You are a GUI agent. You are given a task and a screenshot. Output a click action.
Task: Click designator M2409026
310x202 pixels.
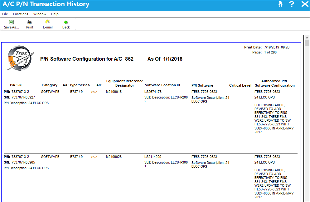(x=114, y=157)
